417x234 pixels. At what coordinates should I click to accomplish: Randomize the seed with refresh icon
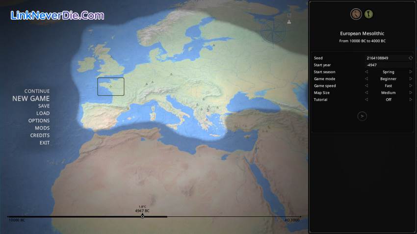coord(411,58)
